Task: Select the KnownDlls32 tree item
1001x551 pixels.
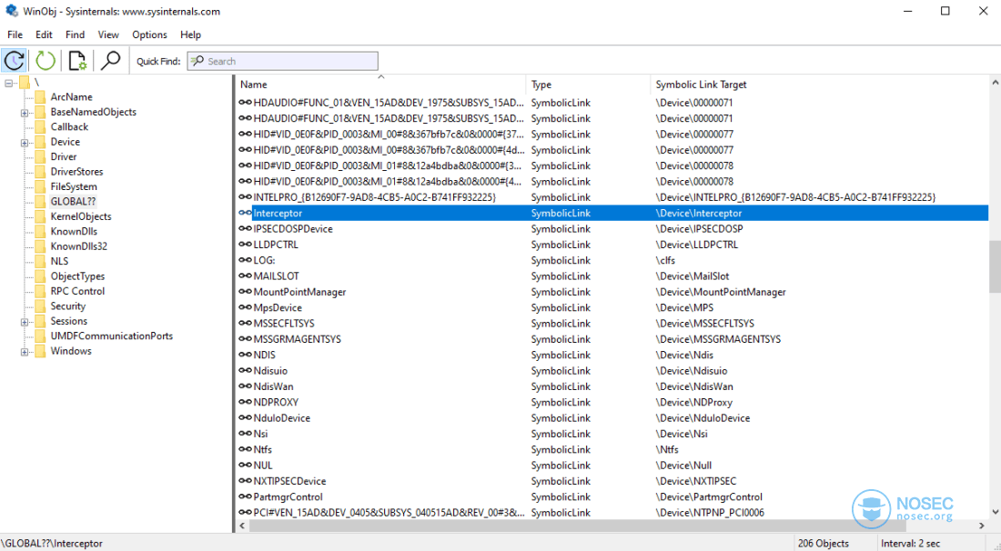Action: (x=78, y=246)
